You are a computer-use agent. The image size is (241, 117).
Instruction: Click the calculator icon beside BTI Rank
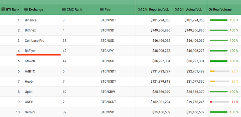click(3, 10)
